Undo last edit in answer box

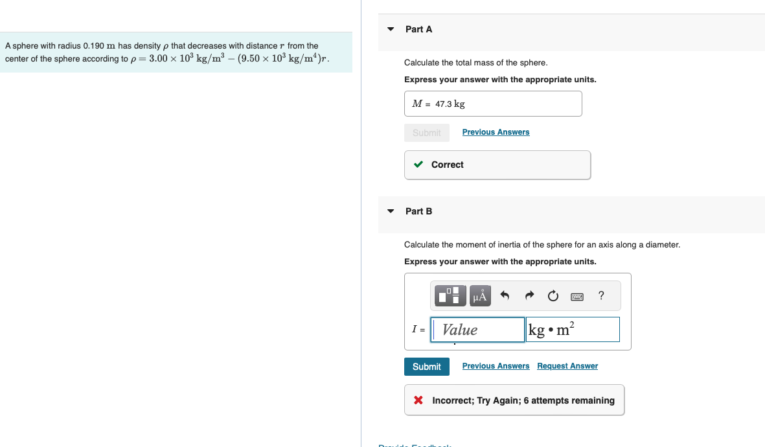pos(505,295)
